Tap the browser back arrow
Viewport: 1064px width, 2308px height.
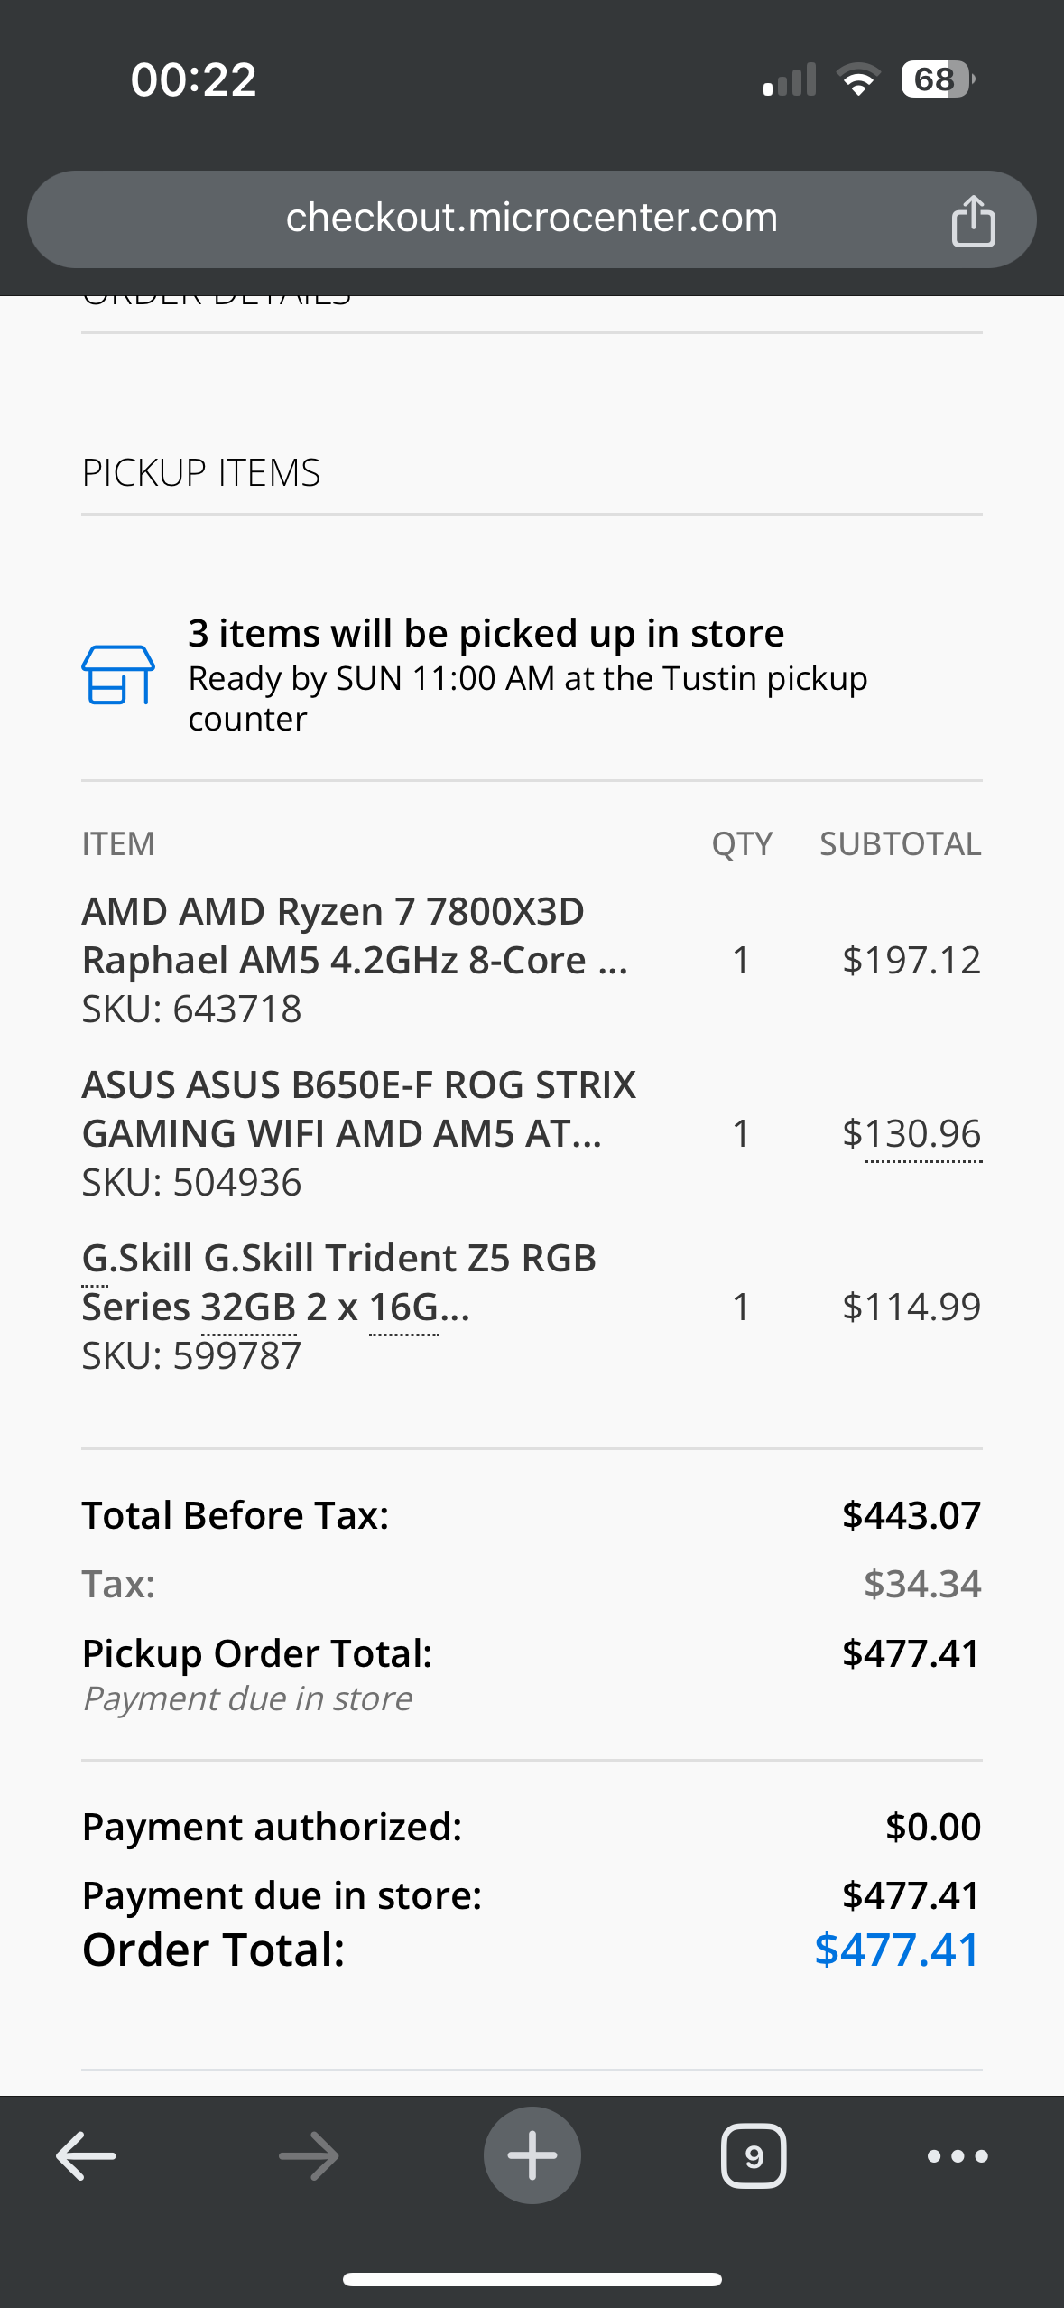click(x=86, y=2156)
